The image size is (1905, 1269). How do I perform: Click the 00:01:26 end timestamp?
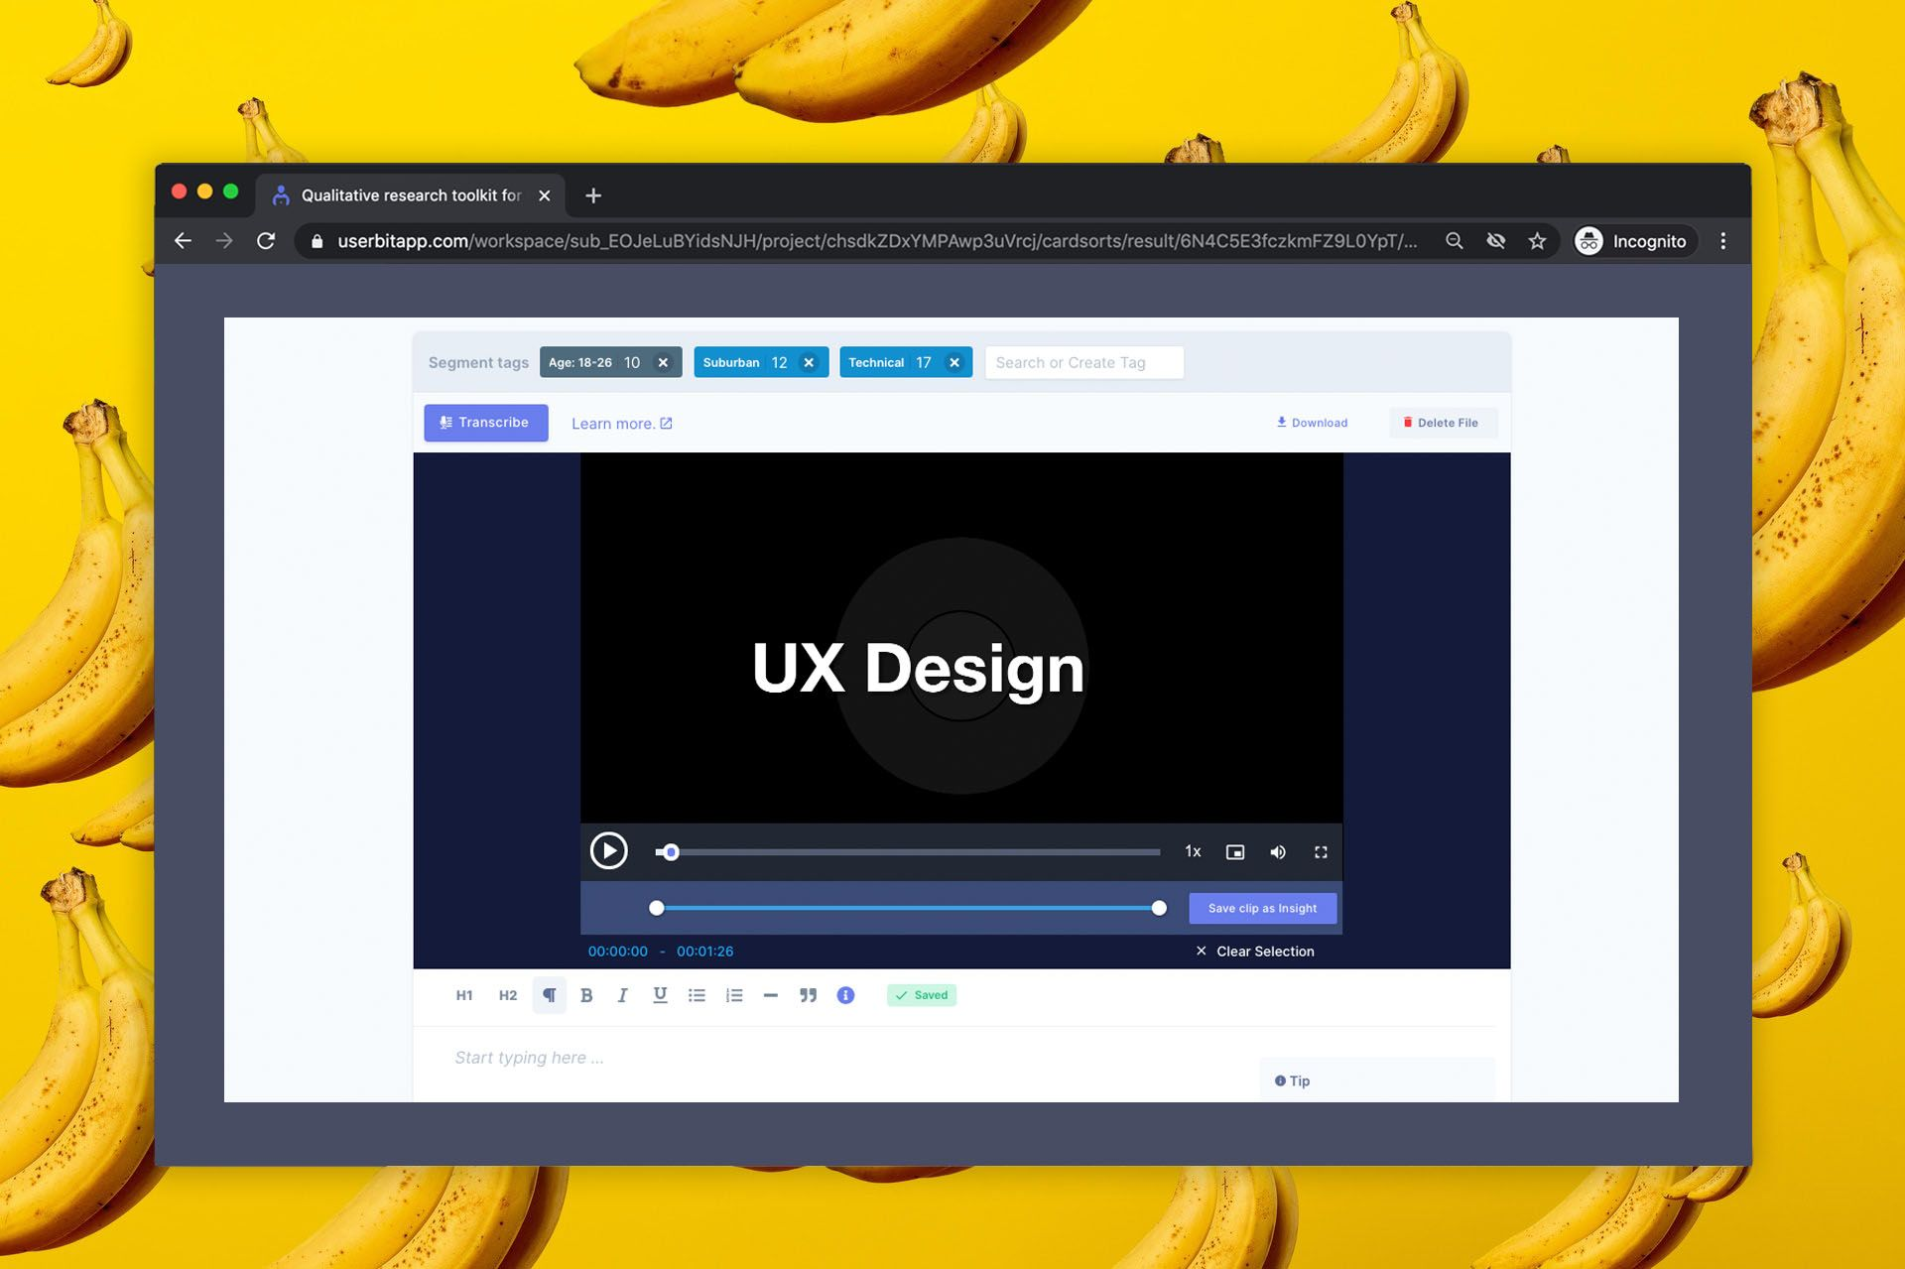(x=705, y=952)
